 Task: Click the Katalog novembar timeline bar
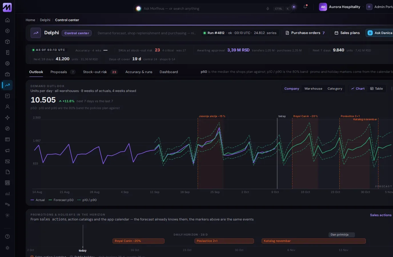pyautogui.click(x=314, y=241)
